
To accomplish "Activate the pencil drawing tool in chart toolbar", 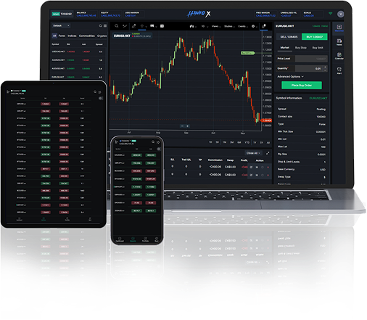I will 133,26.
